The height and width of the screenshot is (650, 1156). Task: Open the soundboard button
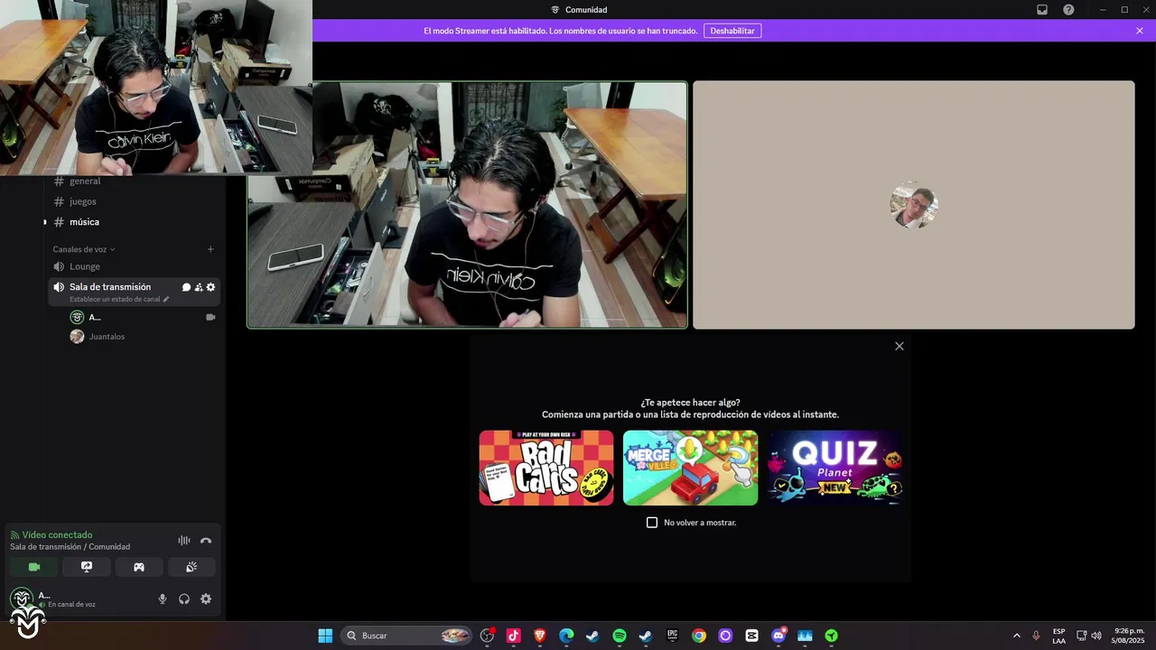click(x=191, y=567)
